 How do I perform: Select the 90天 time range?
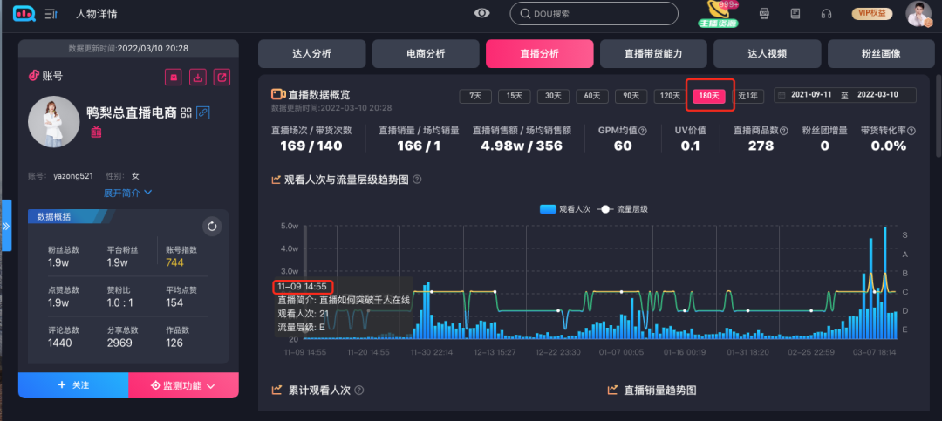click(x=631, y=96)
